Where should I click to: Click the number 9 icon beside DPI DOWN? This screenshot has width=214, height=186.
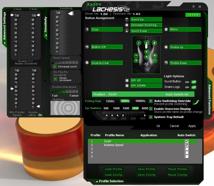pyautogui.click(x=127, y=86)
